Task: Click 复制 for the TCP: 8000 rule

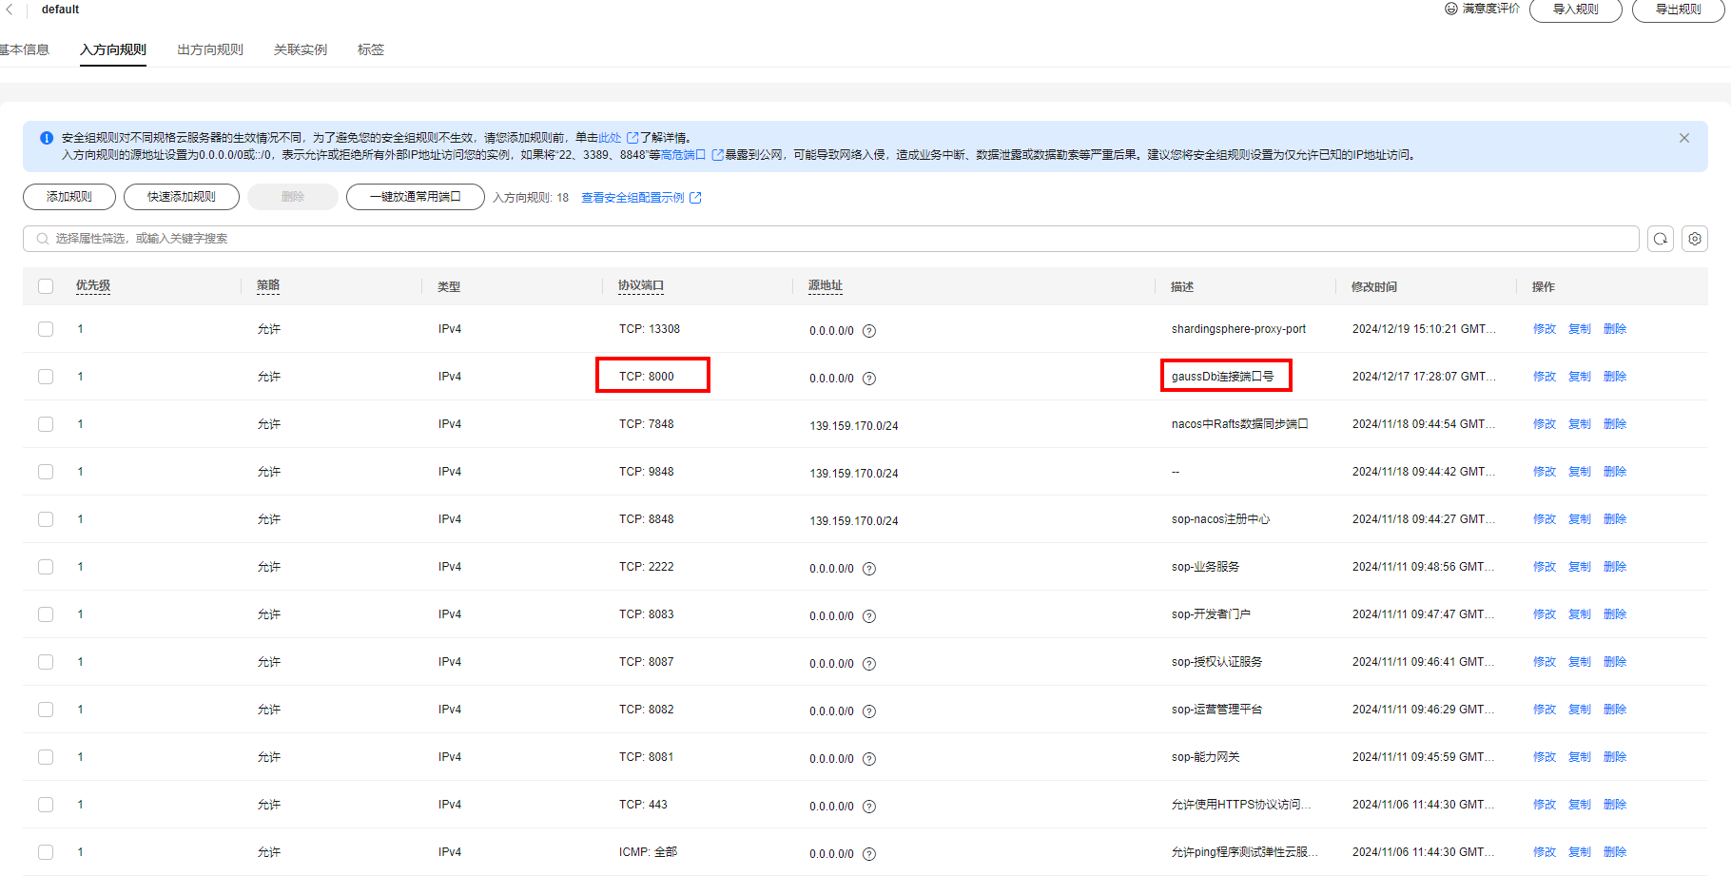Action: [x=1580, y=377]
